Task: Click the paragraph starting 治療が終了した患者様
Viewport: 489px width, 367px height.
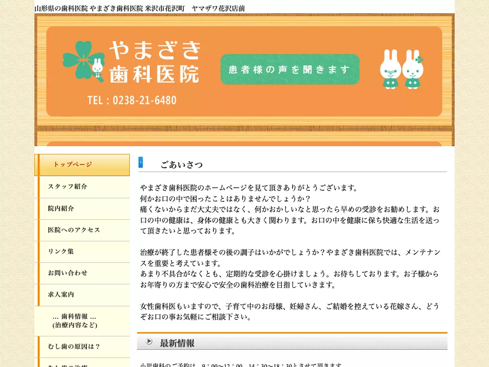Action: coord(290,258)
